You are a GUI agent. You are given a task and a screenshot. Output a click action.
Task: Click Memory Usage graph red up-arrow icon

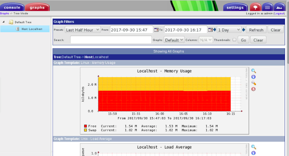click(x=253, y=89)
